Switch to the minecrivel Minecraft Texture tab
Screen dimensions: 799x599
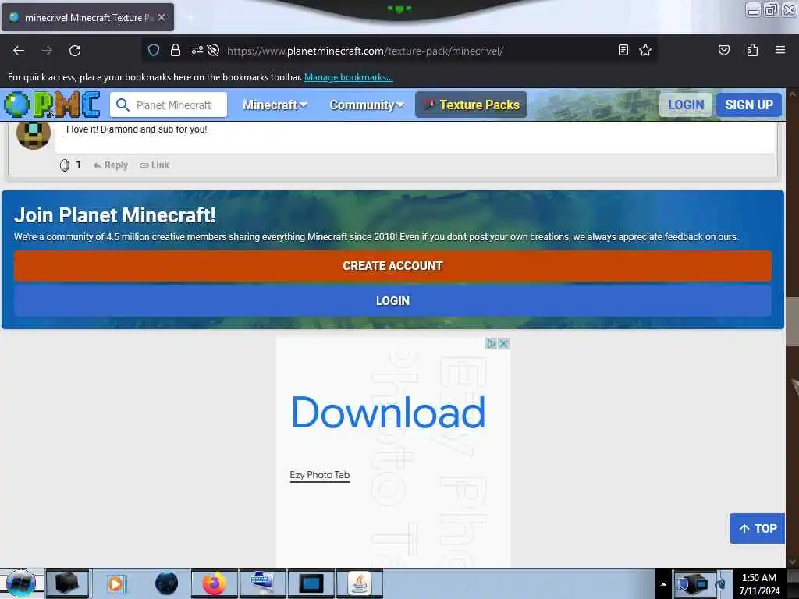87,17
